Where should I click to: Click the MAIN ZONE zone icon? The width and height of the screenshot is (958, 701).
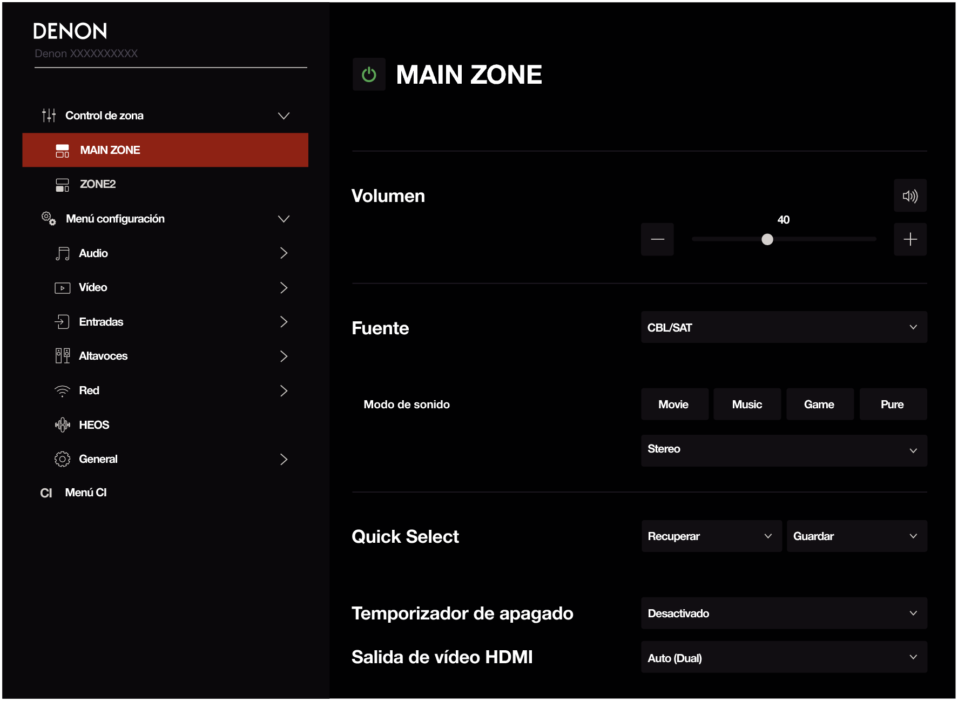pos(63,151)
